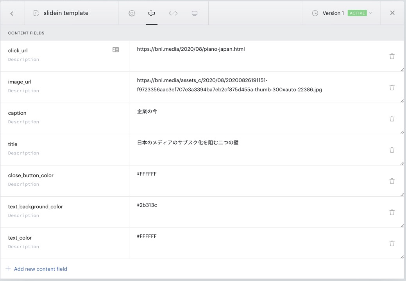Delete the title content field
Screen dimensions: 406x281
(x=392, y=150)
